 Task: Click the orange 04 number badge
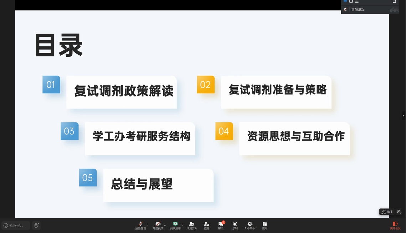[x=224, y=131]
